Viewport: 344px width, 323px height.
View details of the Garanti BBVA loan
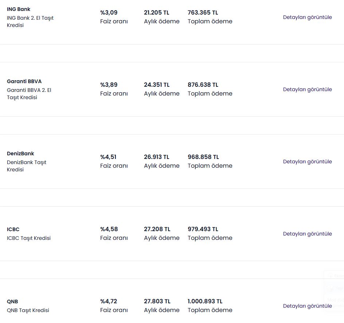[307, 90]
